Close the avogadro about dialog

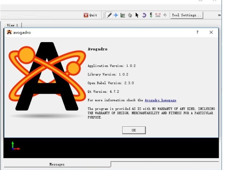[211, 32]
